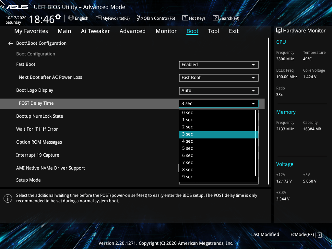Open Next Boot after AC Power Loss dropdown

point(219,78)
